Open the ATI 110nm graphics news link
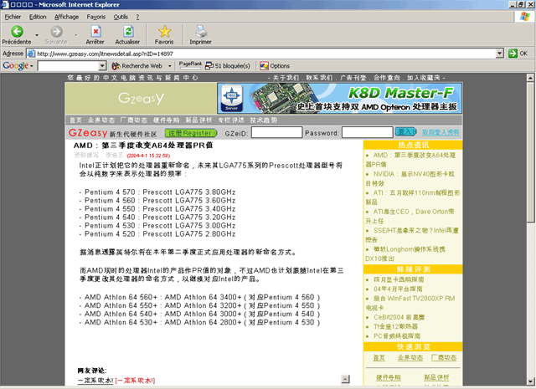The height and width of the screenshot is (389, 536). (413, 197)
